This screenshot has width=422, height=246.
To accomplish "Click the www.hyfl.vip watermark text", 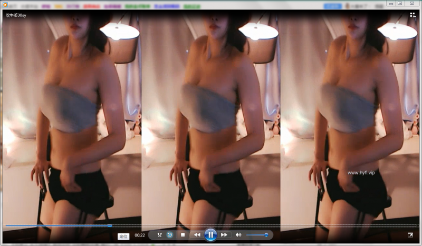I will tap(361, 172).
